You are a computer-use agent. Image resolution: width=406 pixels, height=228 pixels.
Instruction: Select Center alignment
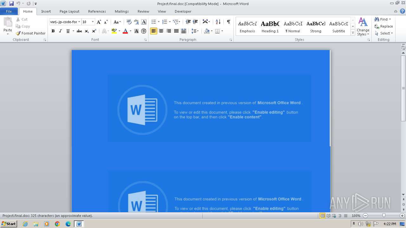[x=161, y=31]
